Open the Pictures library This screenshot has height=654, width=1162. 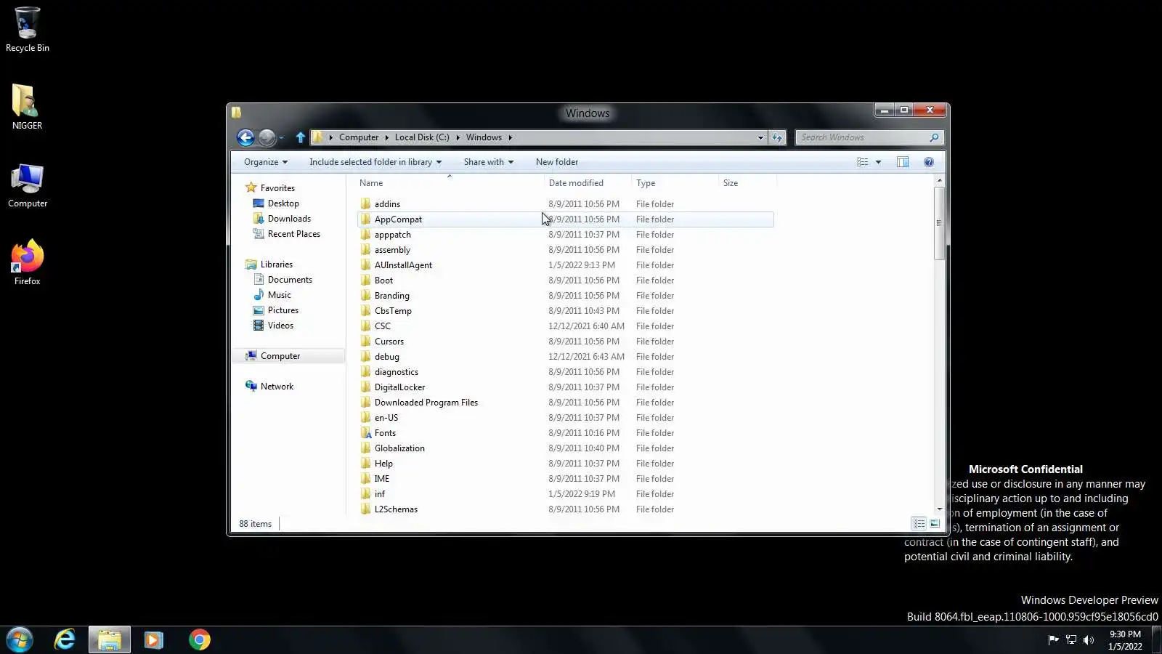pyautogui.click(x=283, y=310)
